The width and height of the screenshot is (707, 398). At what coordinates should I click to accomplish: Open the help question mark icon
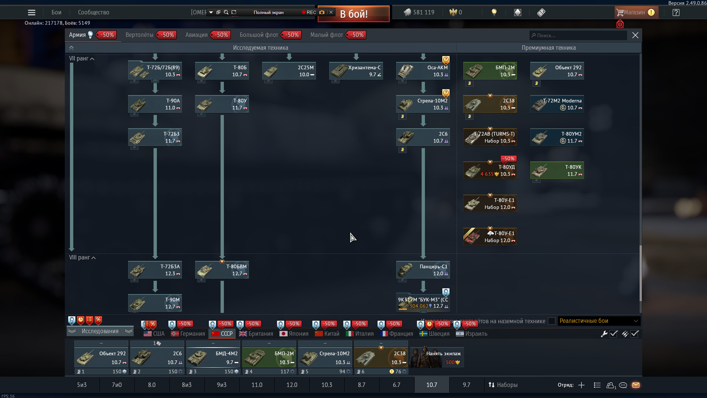coord(676,13)
